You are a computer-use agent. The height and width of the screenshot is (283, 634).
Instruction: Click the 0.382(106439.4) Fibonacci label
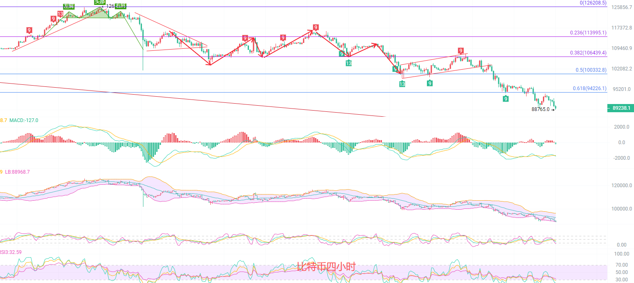point(588,53)
